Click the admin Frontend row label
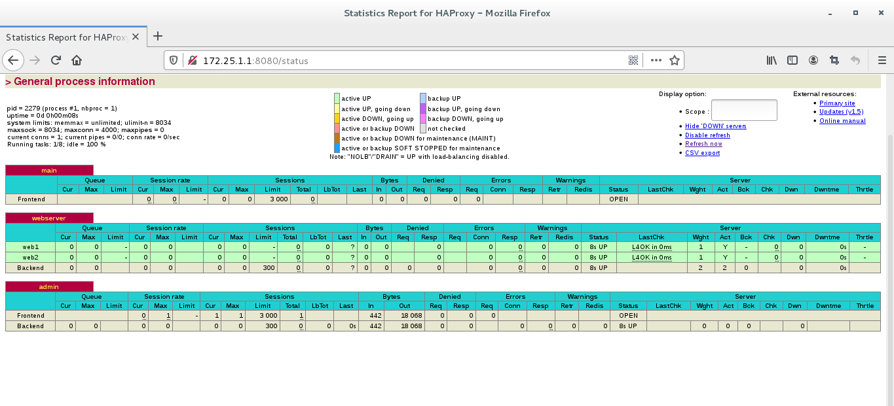Viewport: 894px width, 406px height. (31, 315)
